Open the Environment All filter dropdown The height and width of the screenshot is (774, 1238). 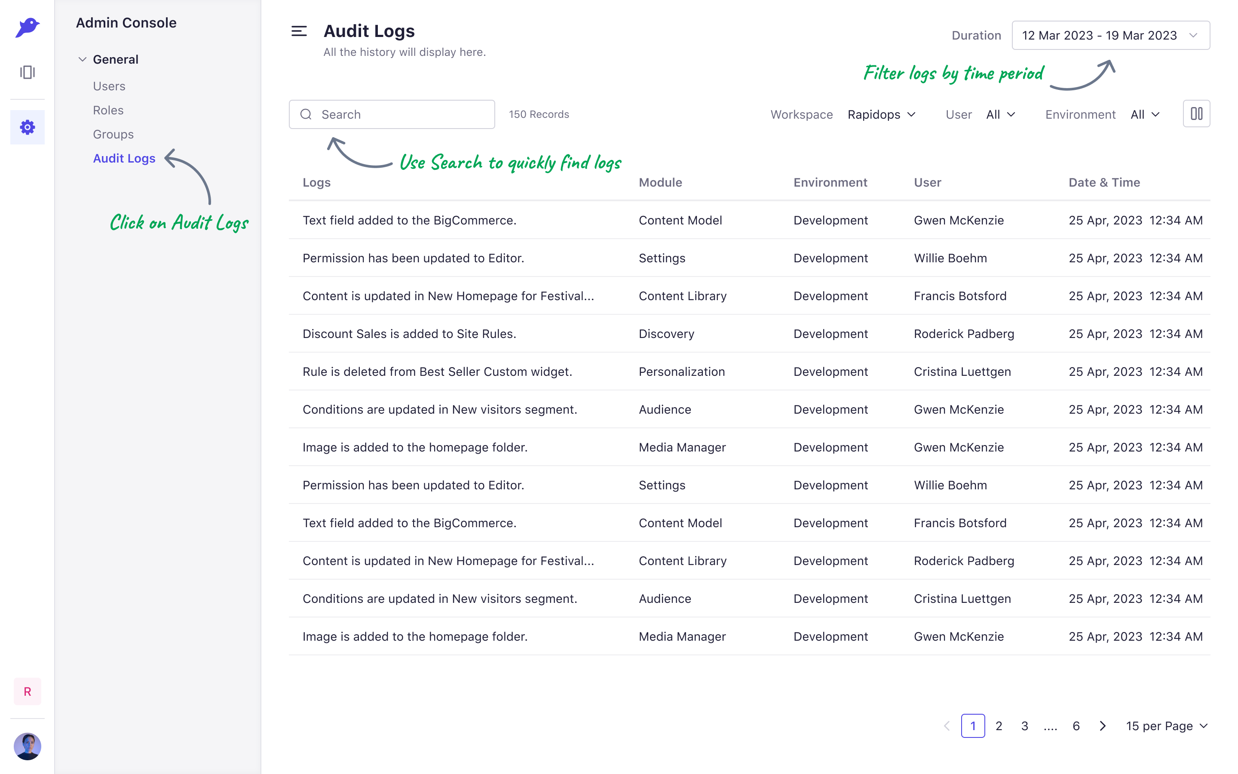[1145, 114]
